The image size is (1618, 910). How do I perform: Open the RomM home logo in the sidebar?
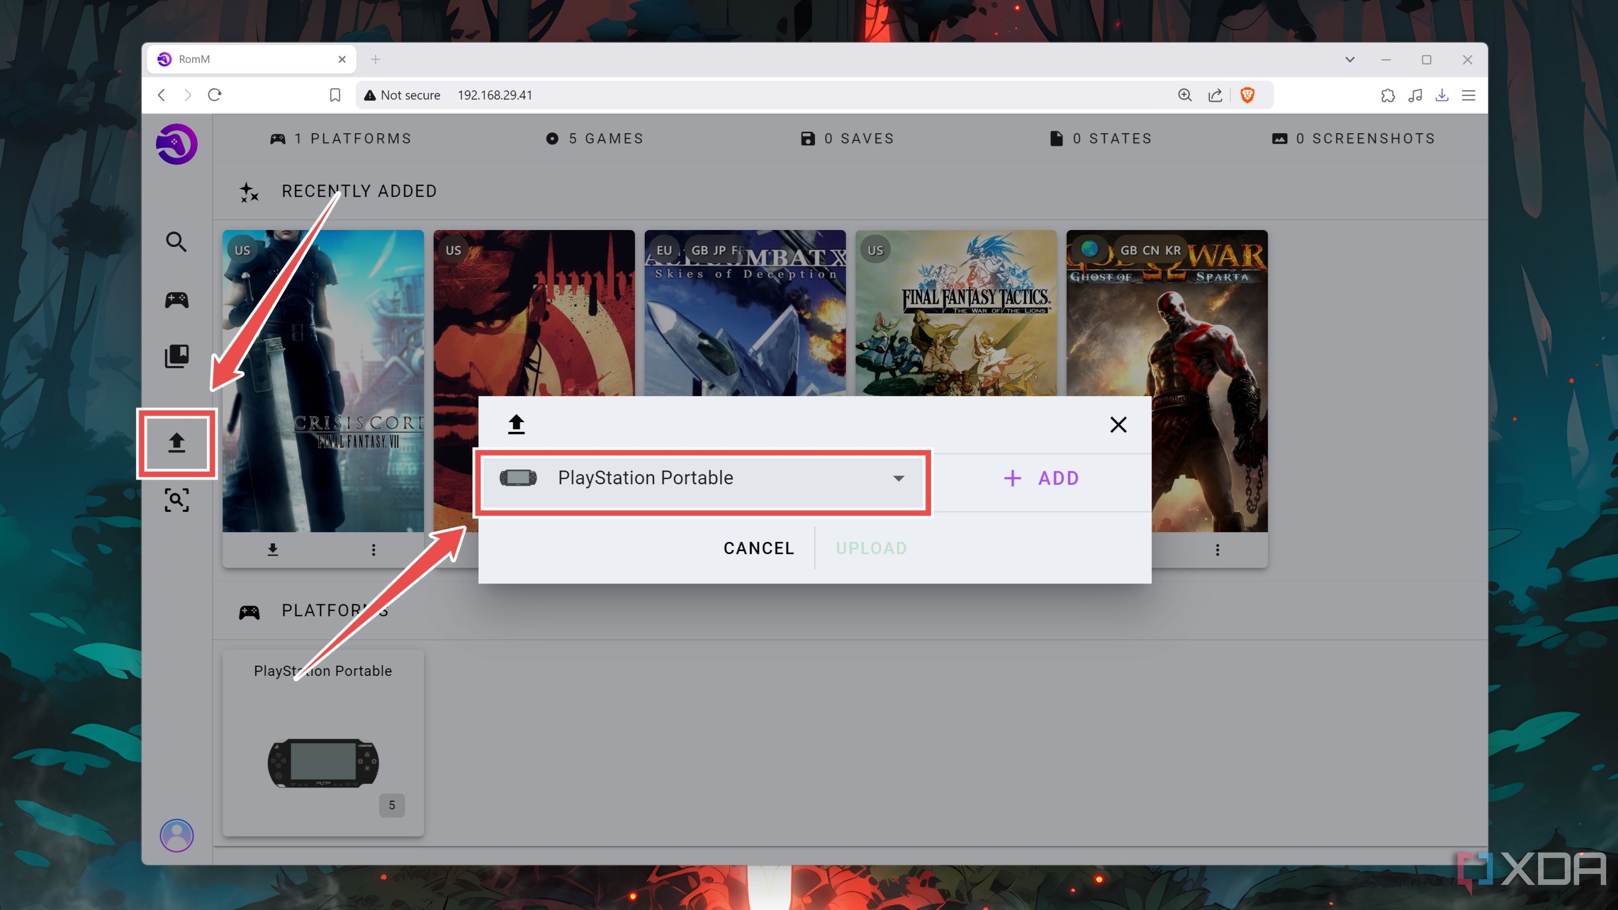[x=177, y=144]
